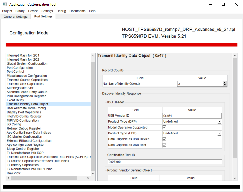This screenshot has height=192, width=243.
Task: Click the Certification Test ID field
Action: 165,162
